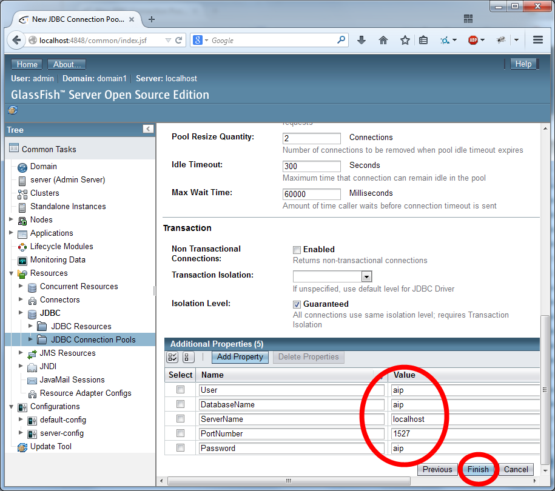This screenshot has height=491, width=555.
Task: Click the GlassFish home icon above the Tree panel
Action: tap(13, 110)
